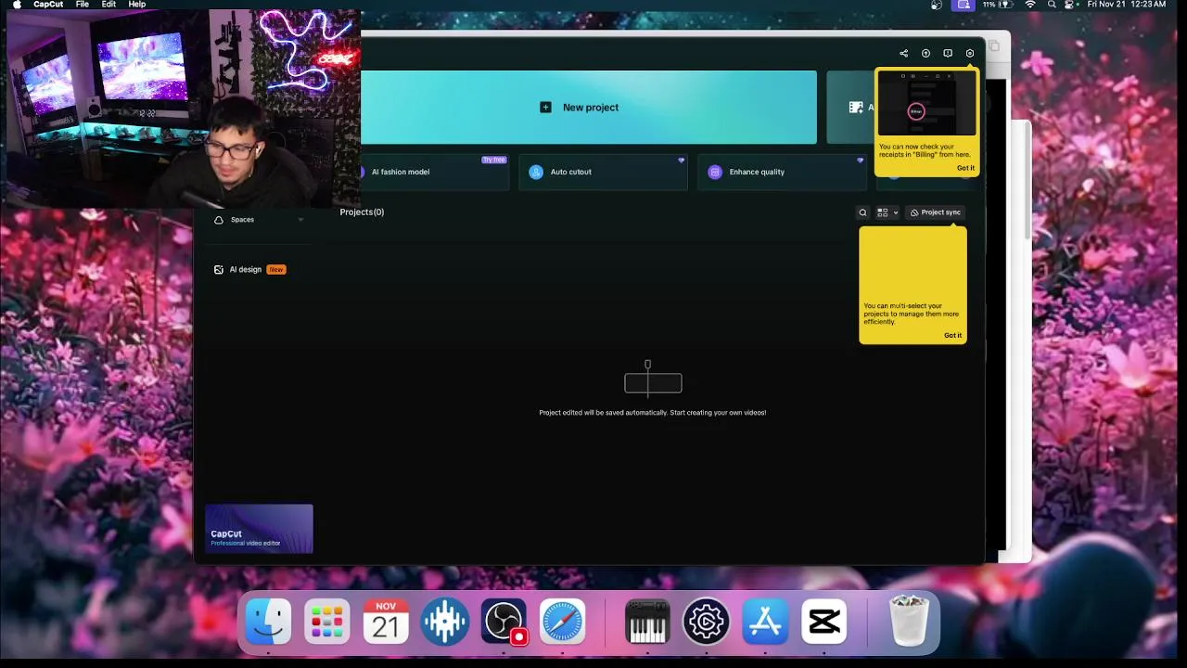Click the Billing tip preview thumbnail
This screenshot has height=668, width=1187.
click(x=926, y=105)
